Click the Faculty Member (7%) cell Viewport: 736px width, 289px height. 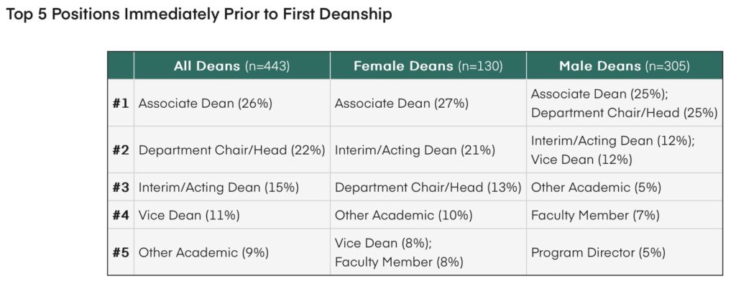tap(595, 215)
